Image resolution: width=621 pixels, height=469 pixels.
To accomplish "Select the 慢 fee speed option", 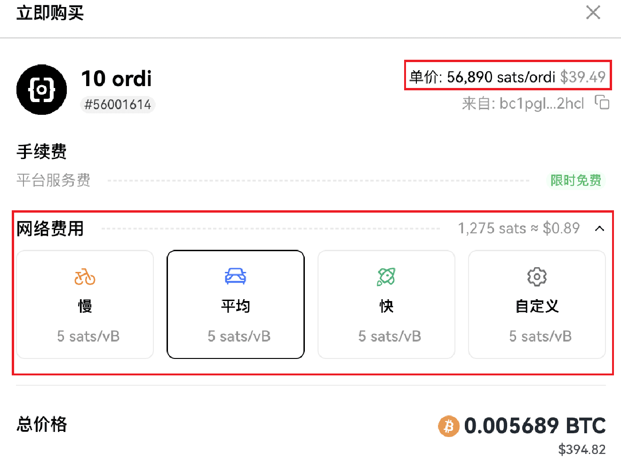I will (x=85, y=305).
